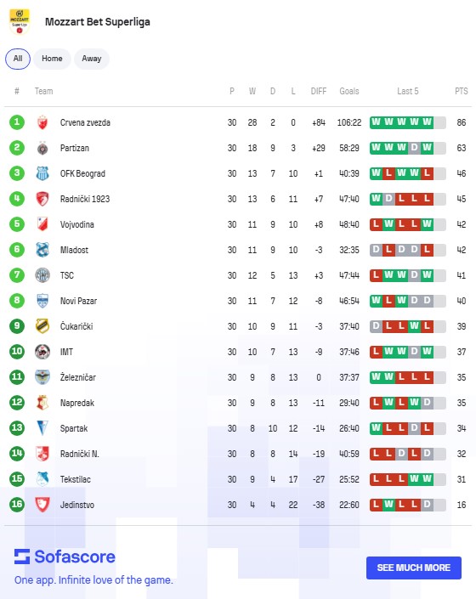Select the position 7 badge for TSC

click(x=17, y=275)
